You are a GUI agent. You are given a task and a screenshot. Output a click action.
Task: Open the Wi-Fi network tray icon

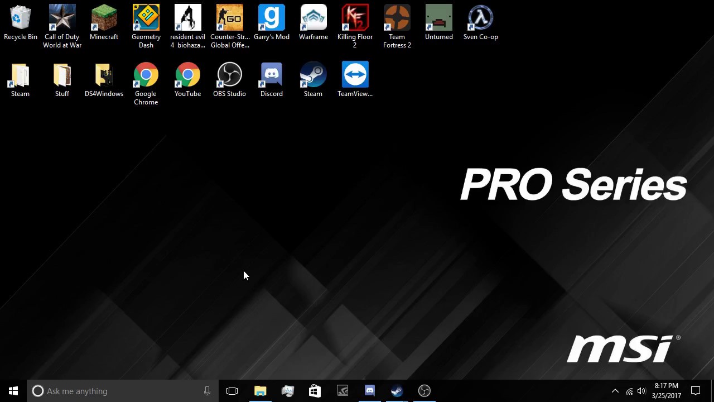tap(629, 391)
